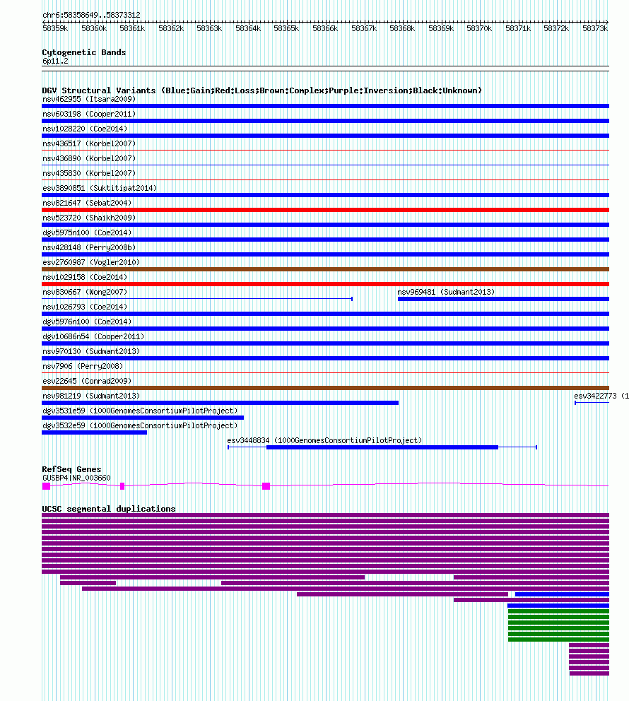Select the nsv603198 (Cooper2011) label
This screenshot has width=629, height=701.
[89, 114]
